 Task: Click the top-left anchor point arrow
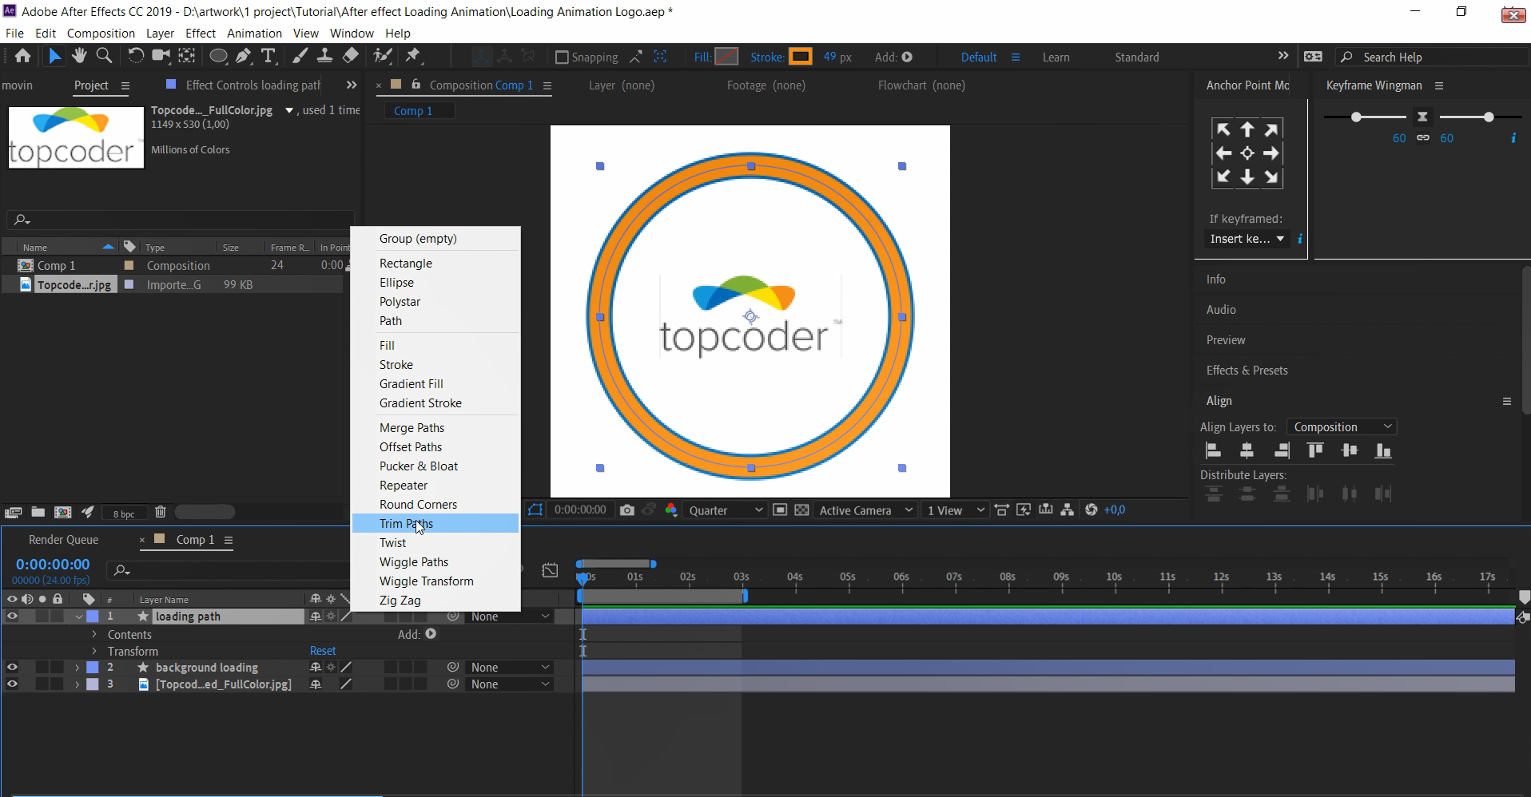coord(1223,129)
